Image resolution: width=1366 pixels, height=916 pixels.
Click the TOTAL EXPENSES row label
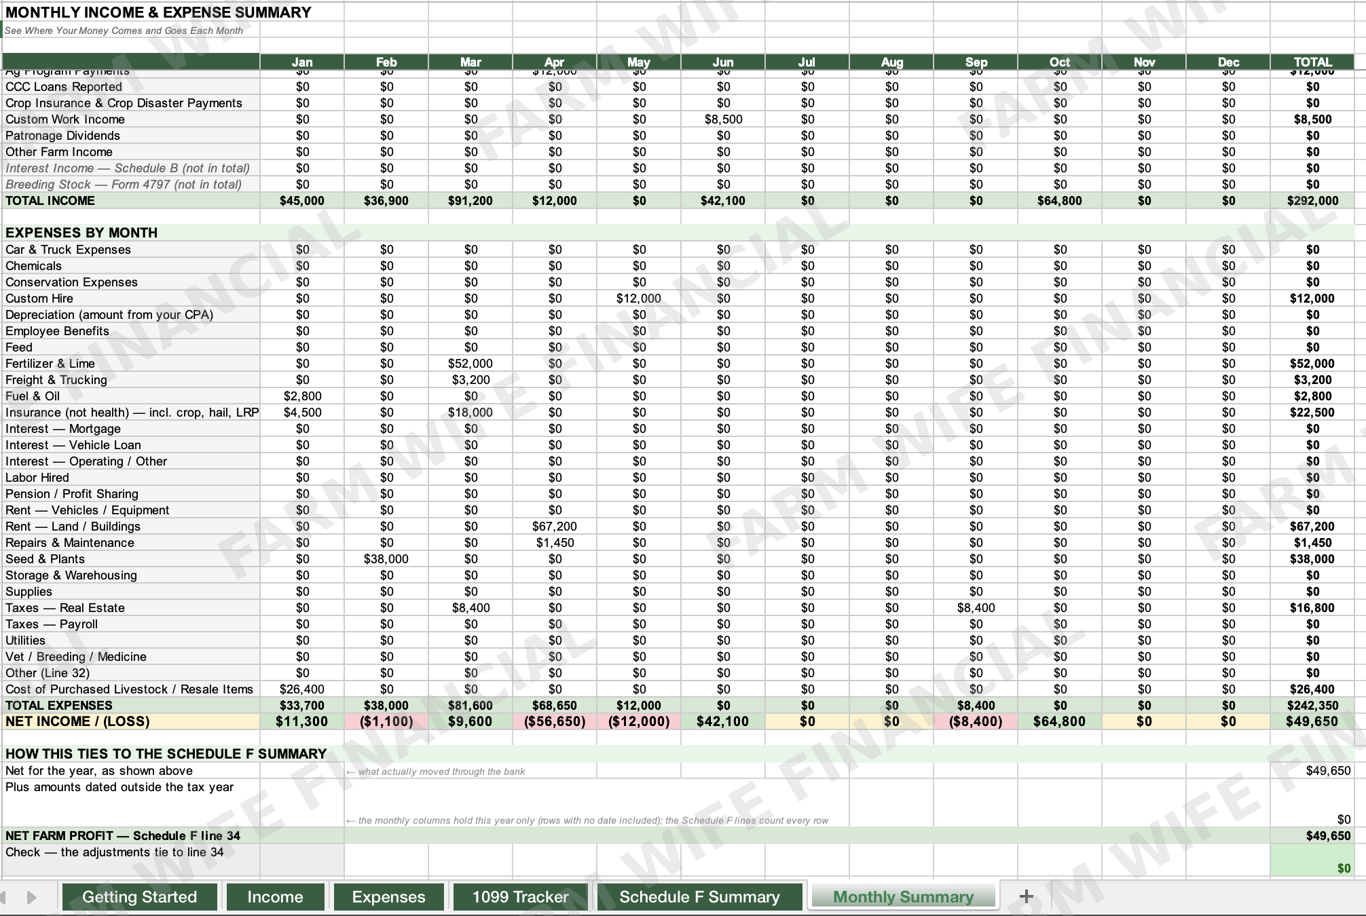(131, 706)
